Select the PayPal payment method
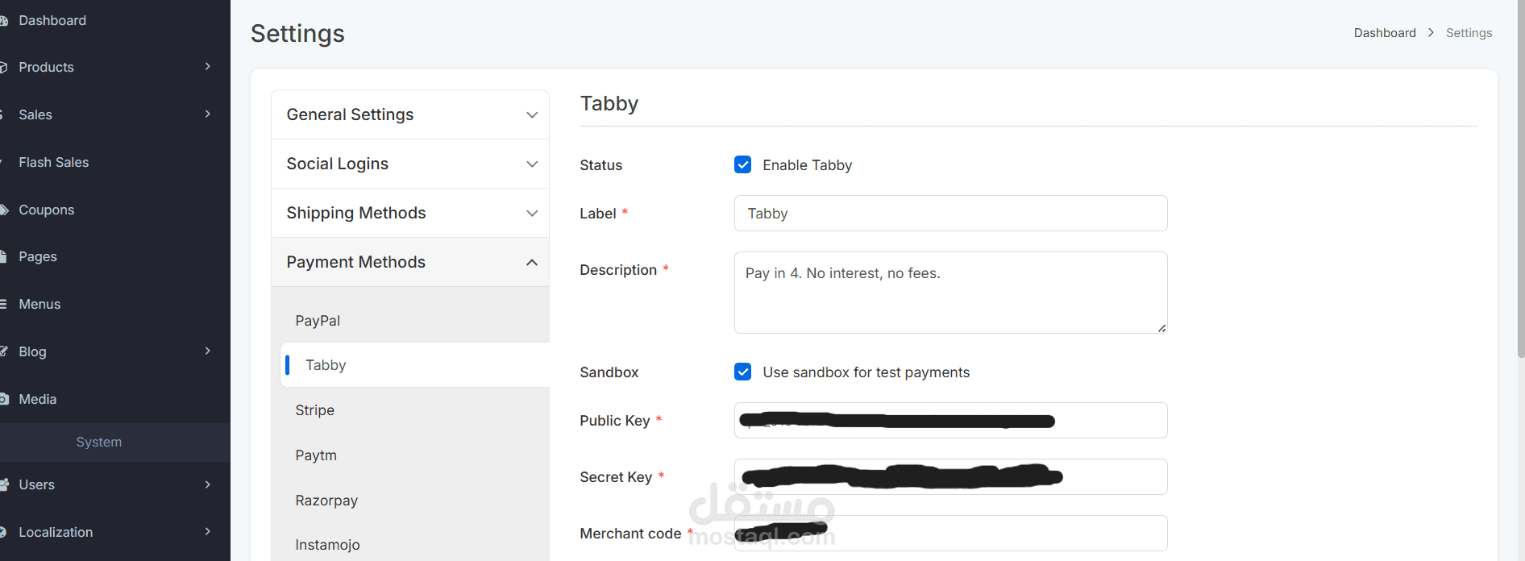The image size is (1525, 561). click(x=318, y=321)
